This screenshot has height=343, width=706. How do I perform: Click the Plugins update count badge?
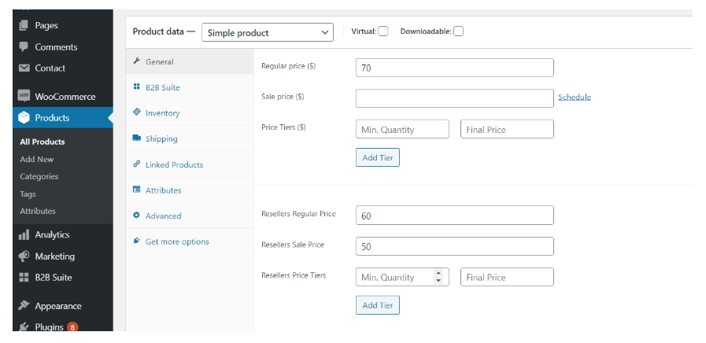tap(72, 326)
